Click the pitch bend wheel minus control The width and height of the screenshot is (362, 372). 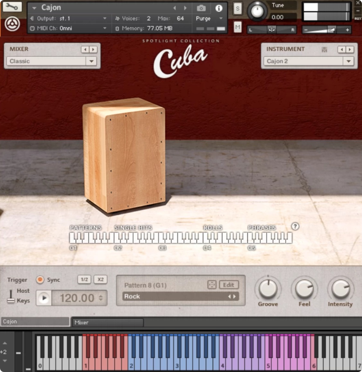tap(18, 353)
